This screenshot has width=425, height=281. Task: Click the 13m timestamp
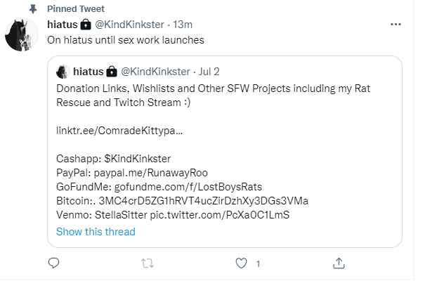click(x=183, y=25)
